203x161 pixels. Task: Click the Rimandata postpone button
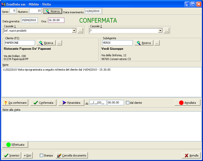[x=71, y=103]
